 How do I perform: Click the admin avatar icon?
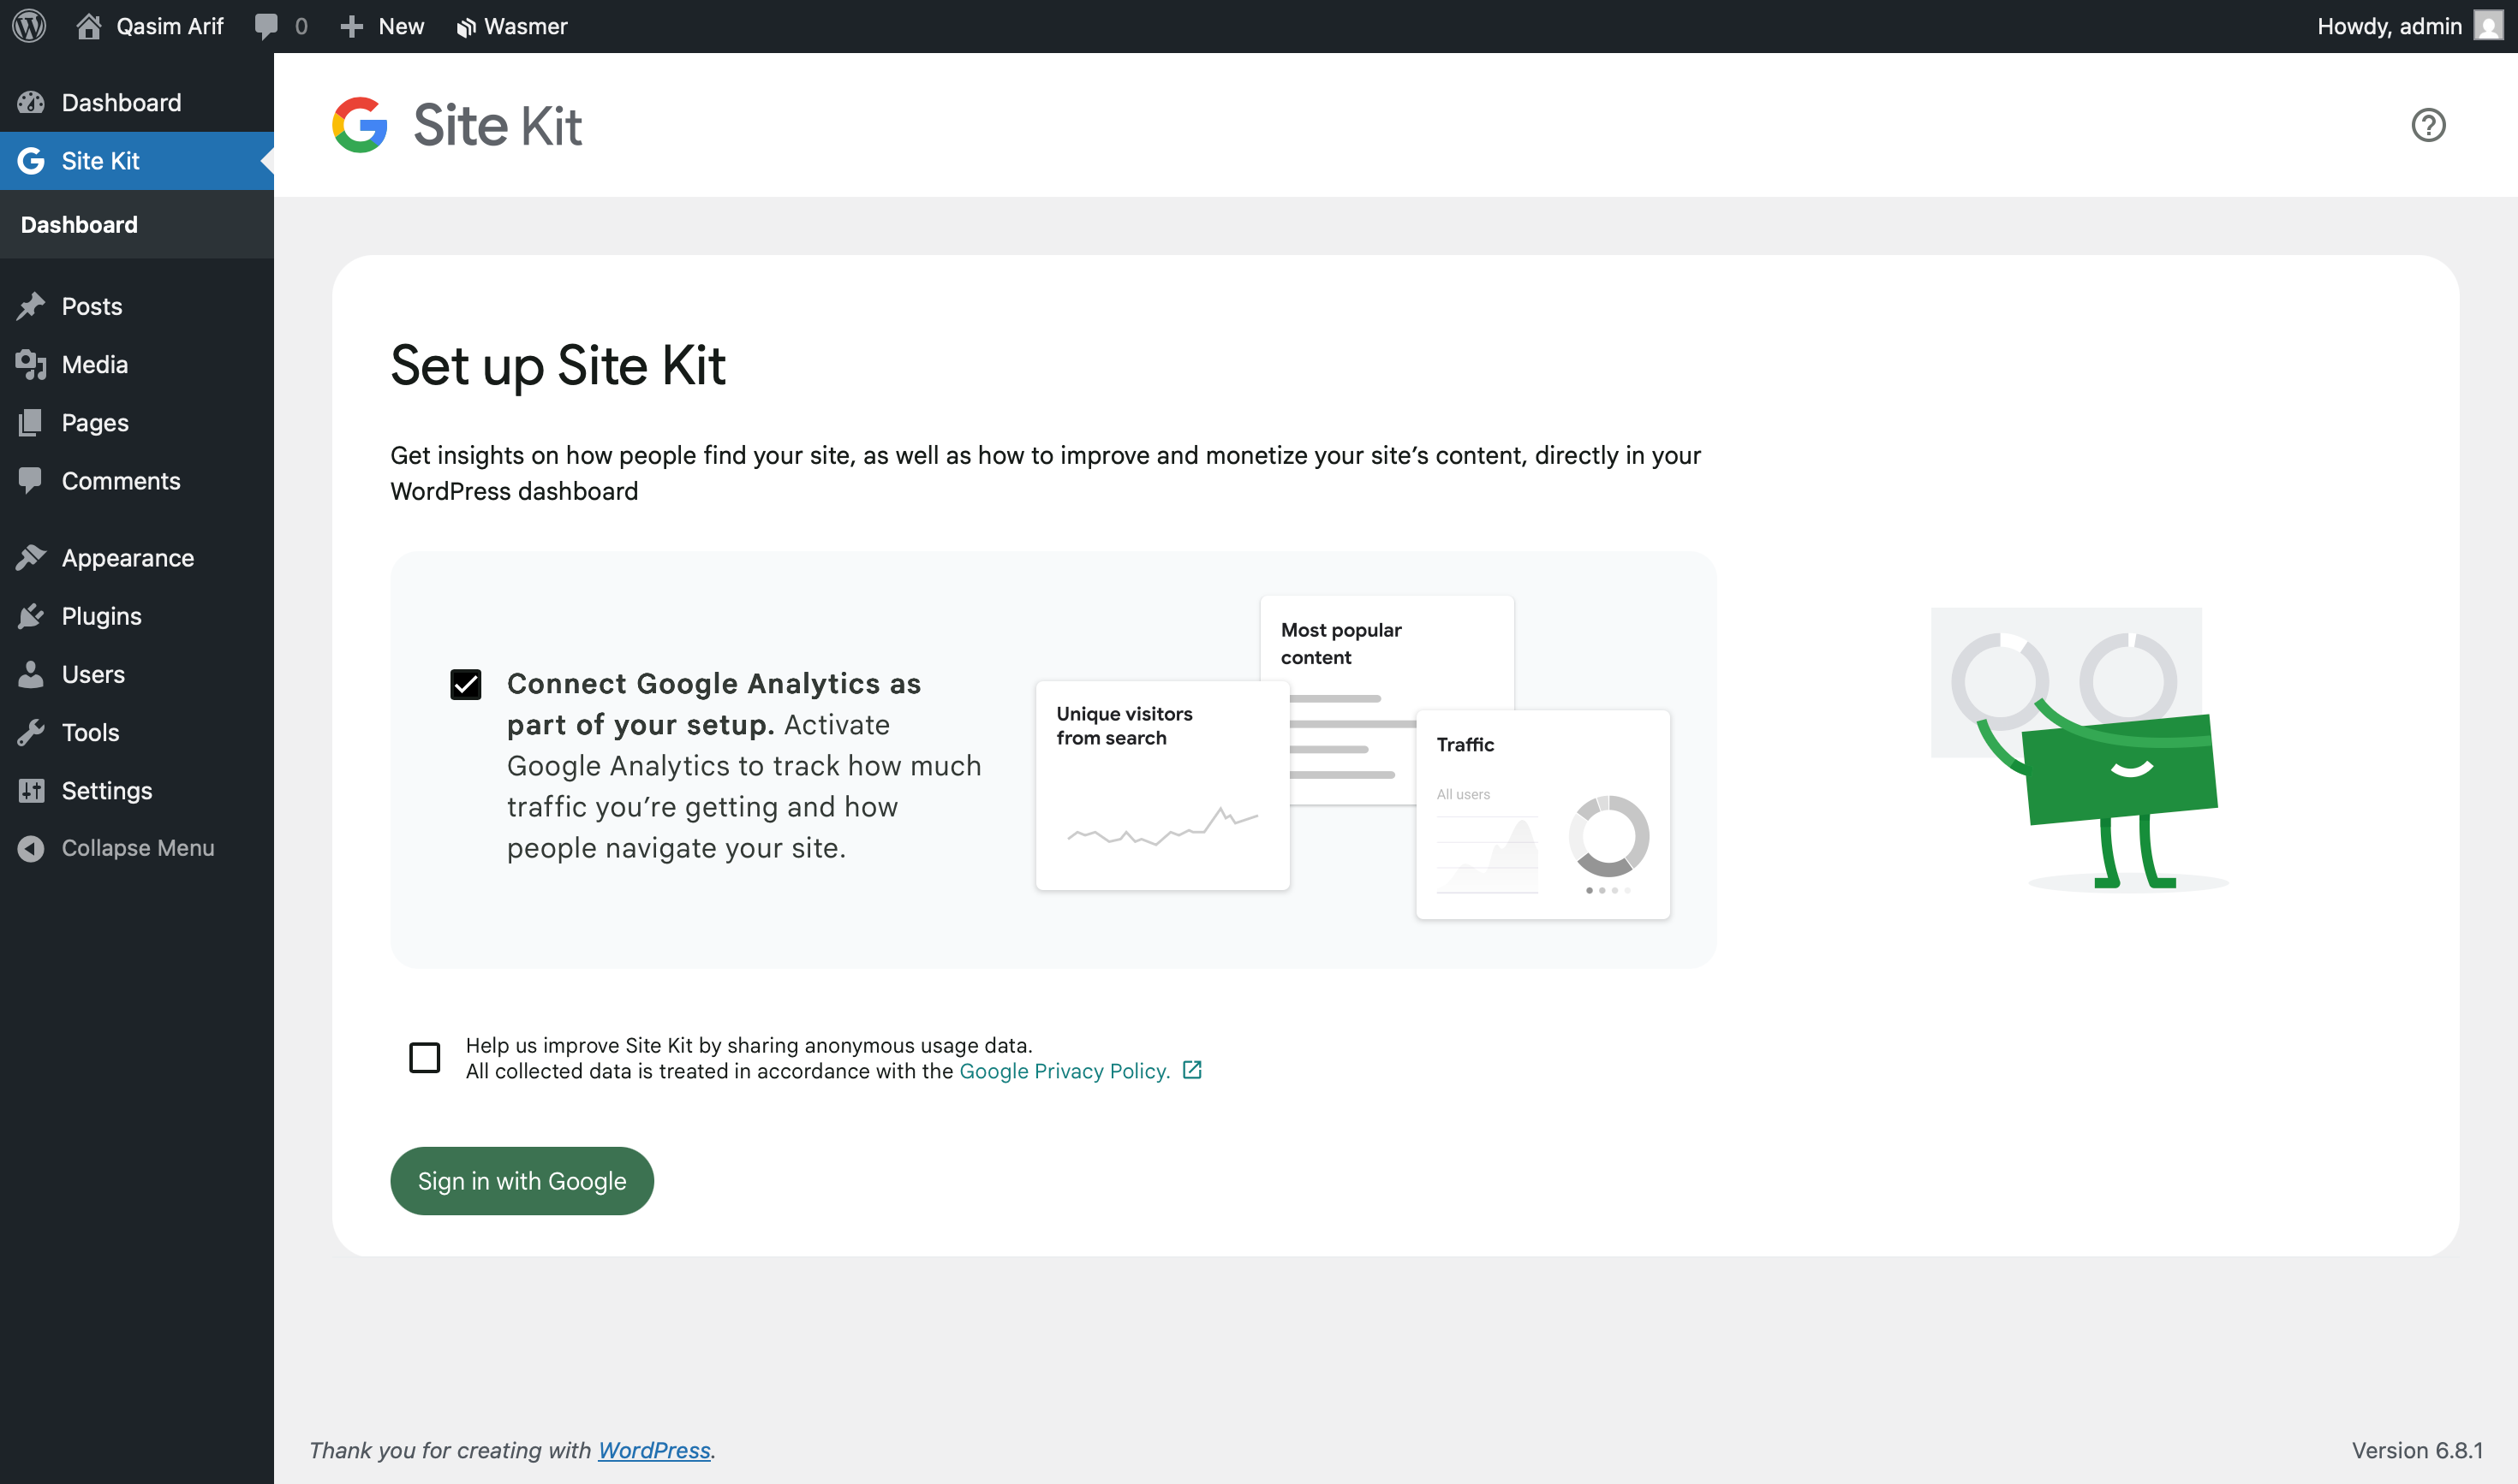(x=2487, y=26)
